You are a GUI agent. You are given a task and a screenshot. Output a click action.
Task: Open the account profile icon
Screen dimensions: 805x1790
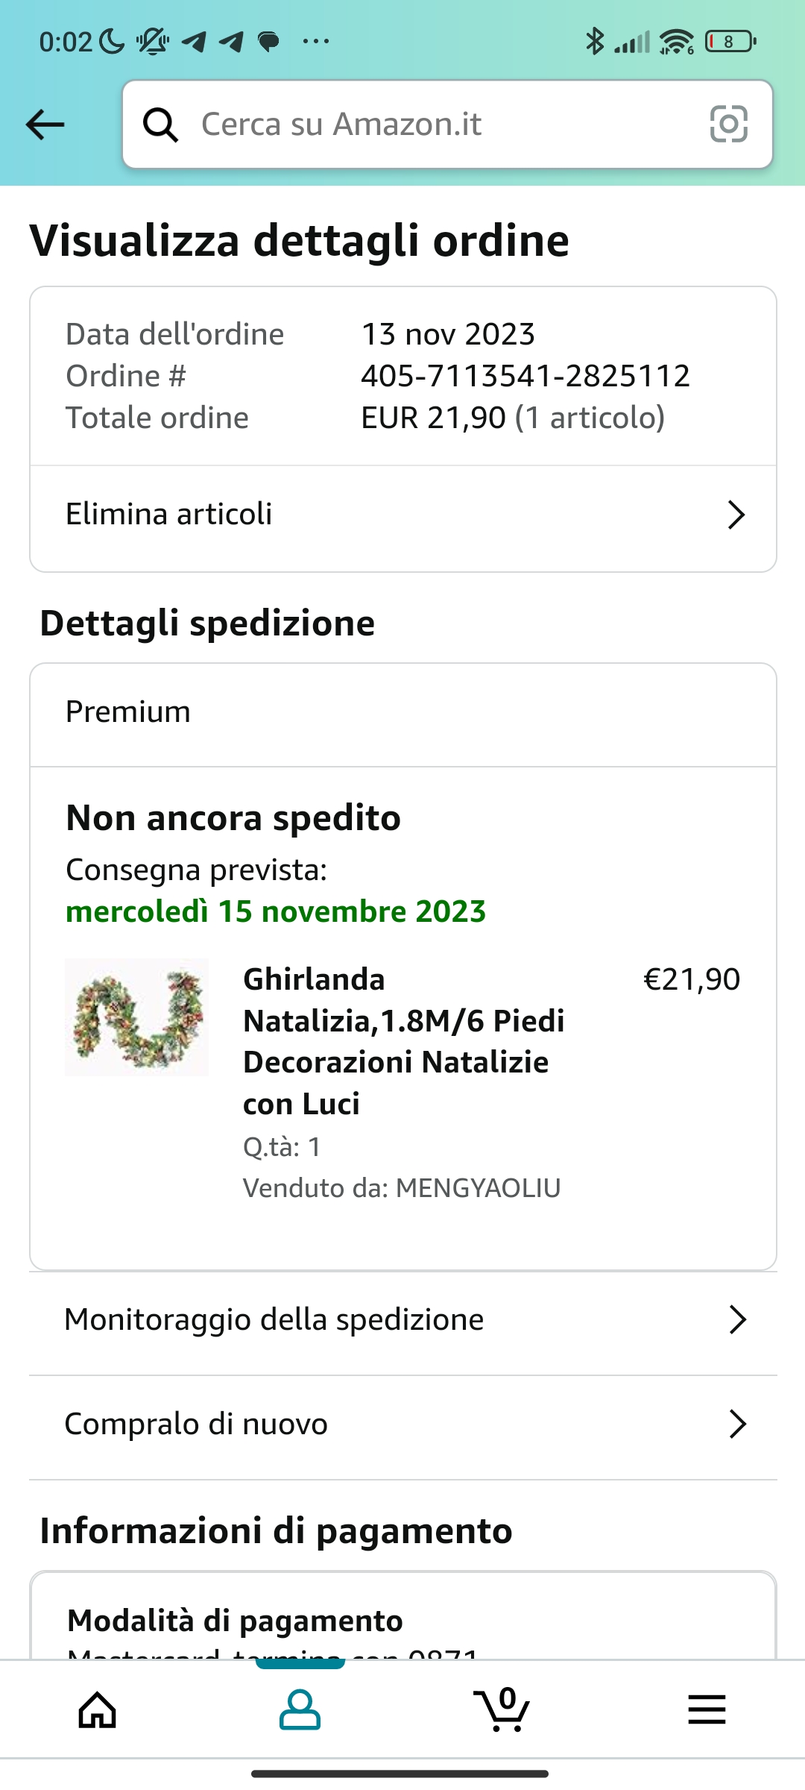[x=300, y=1709]
